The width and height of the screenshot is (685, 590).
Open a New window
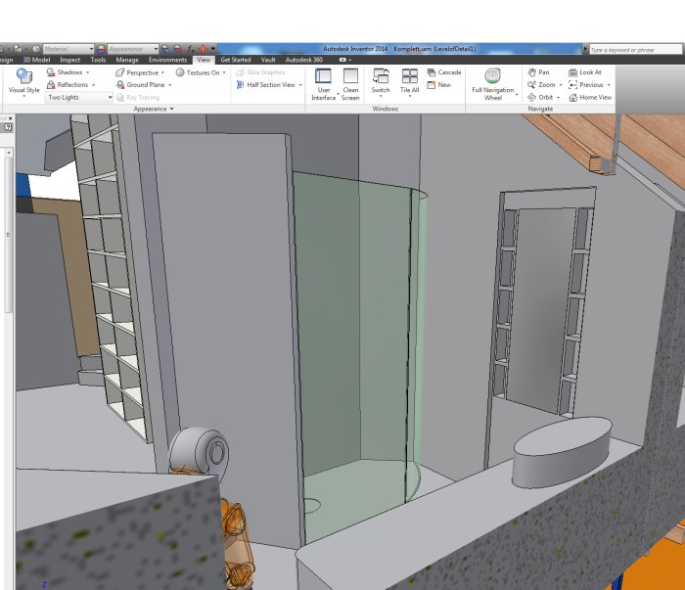tap(439, 85)
